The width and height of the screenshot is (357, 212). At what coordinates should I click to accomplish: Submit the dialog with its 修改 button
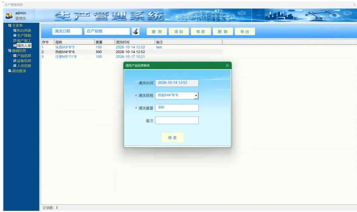coord(172,137)
